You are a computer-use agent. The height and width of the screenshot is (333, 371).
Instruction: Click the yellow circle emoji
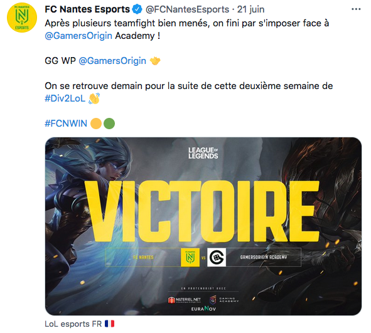pos(96,124)
